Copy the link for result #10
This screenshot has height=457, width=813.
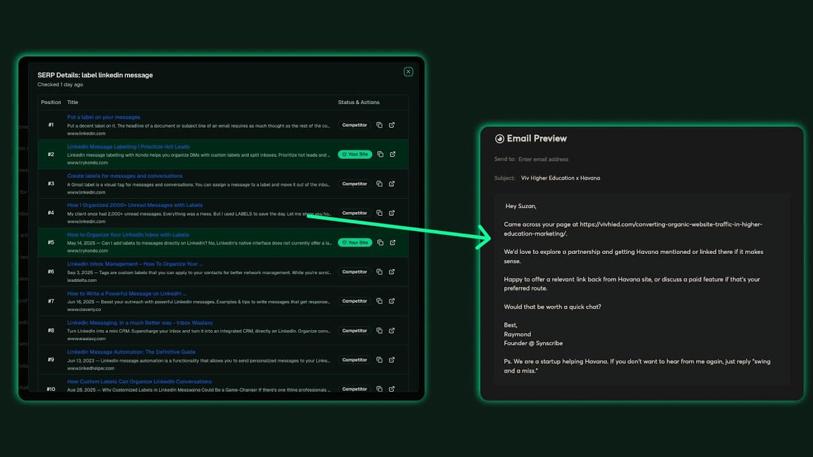click(379, 388)
